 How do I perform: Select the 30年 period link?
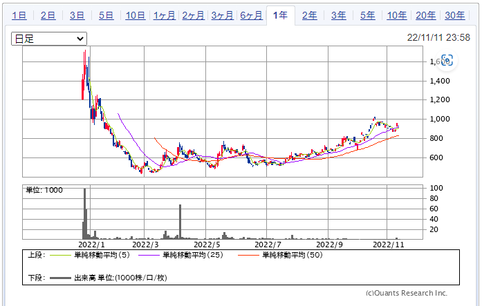pyautogui.click(x=455, y=15)
